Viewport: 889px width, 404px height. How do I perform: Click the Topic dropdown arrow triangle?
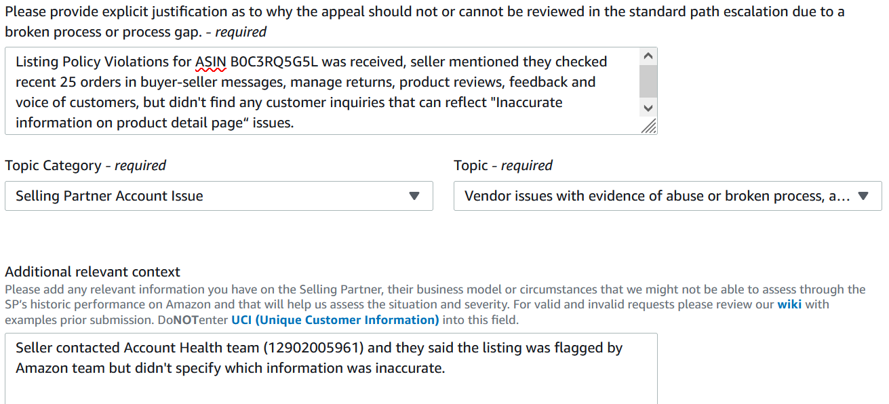pos(863,196)
